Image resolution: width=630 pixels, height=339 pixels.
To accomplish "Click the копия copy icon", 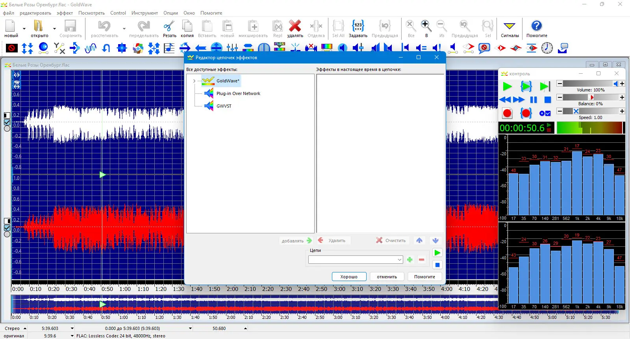I will tap(187, 28).
